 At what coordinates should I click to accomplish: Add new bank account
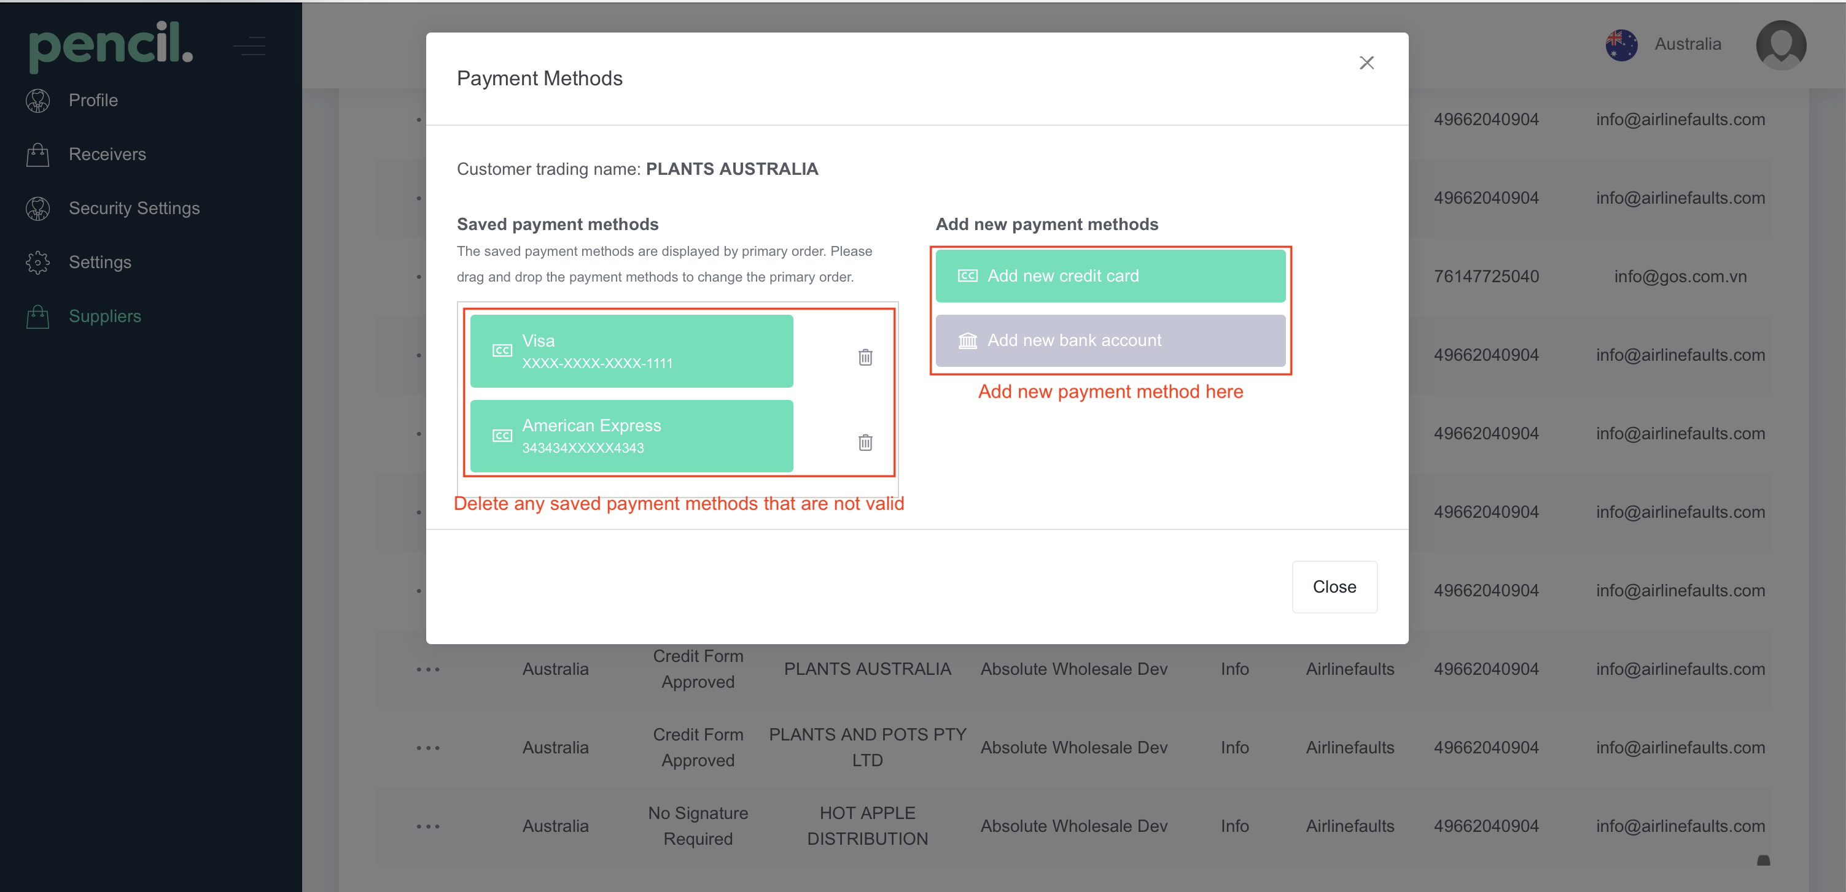(x=1109, y=340)
